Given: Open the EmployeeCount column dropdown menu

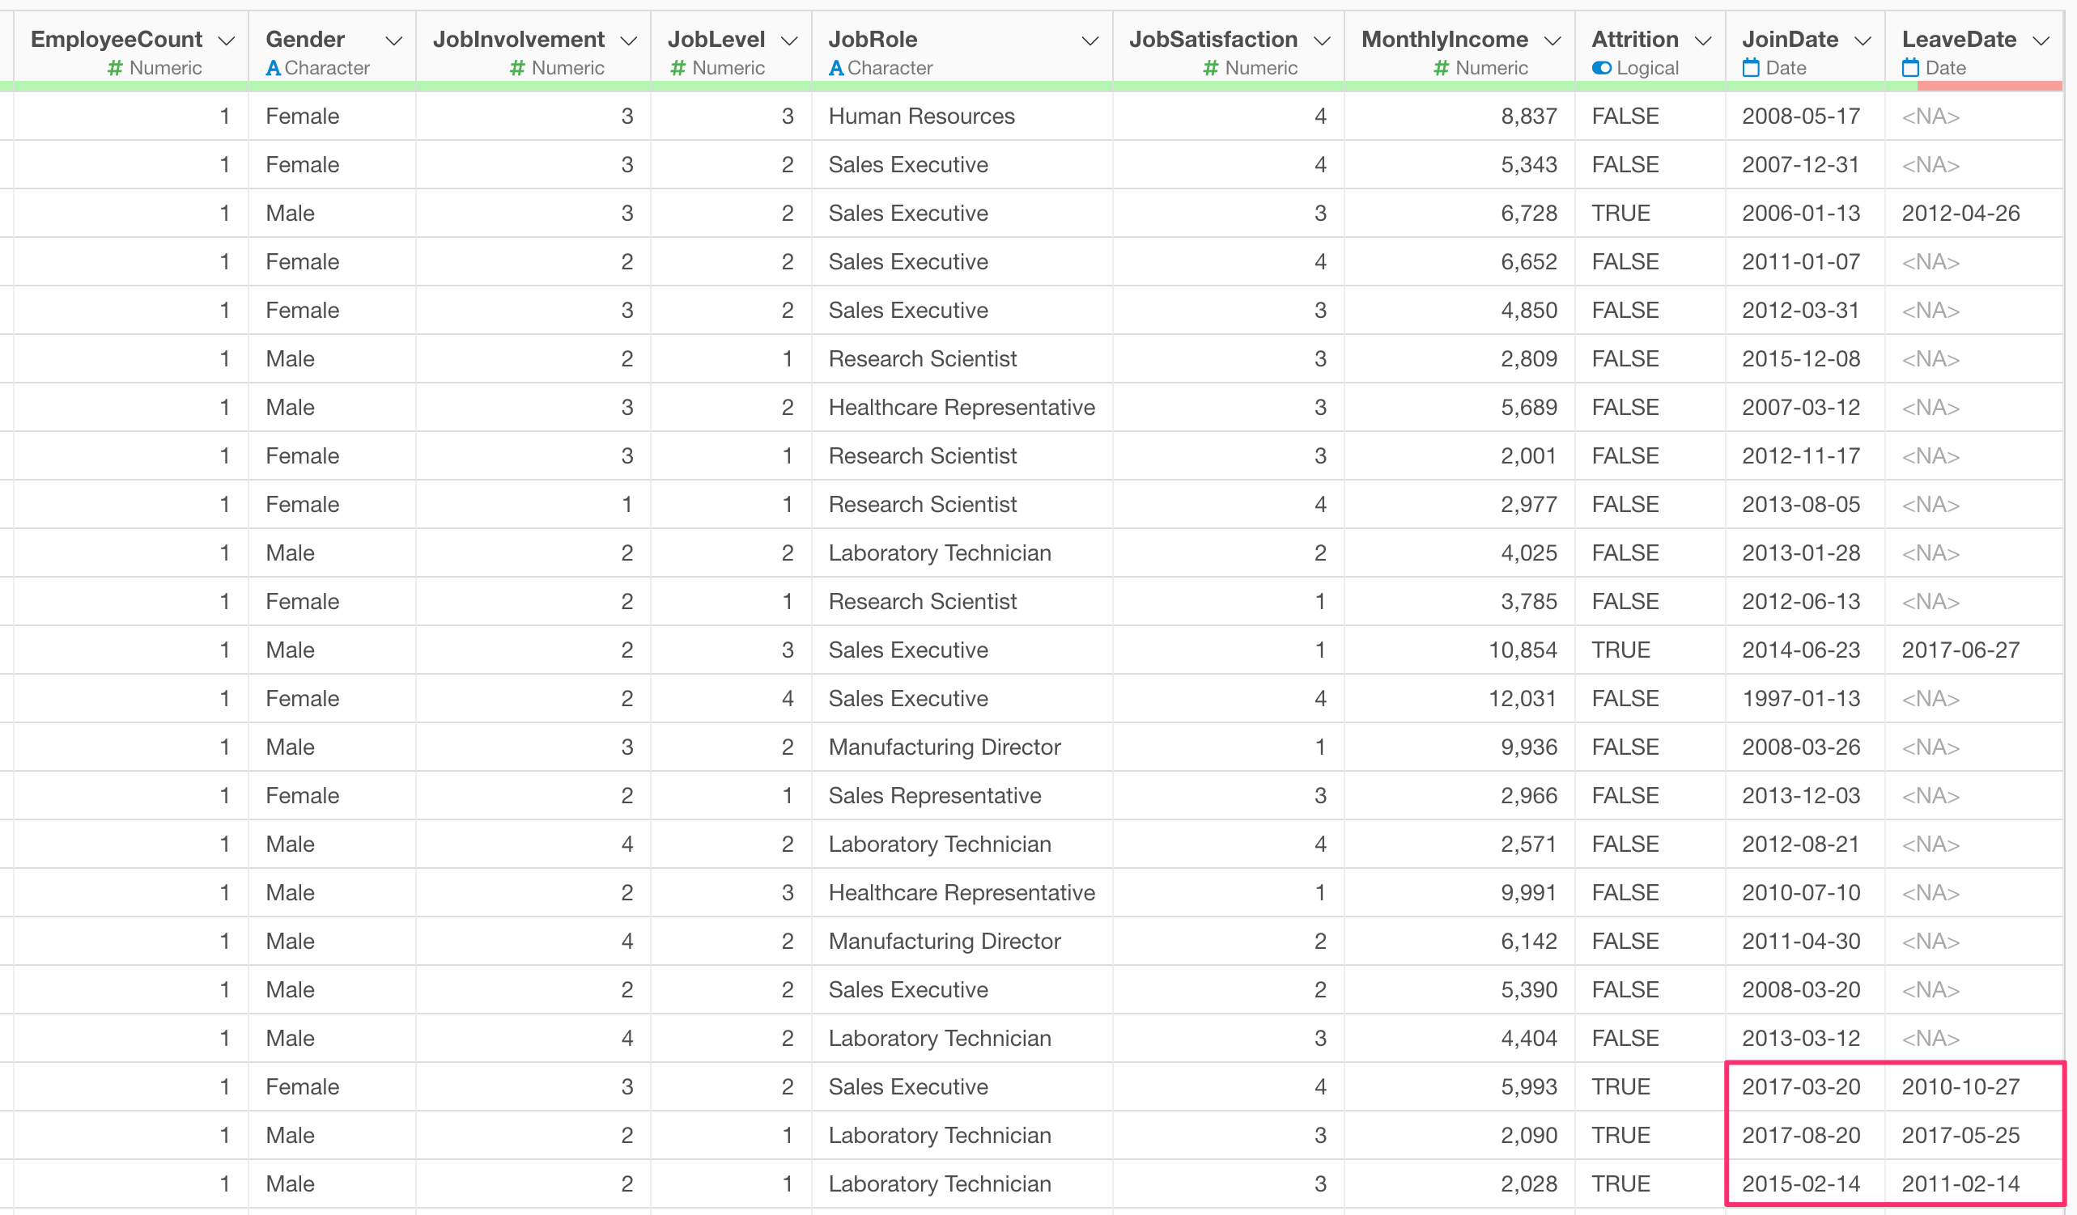Looking at the screenshot, I should pos(227,40).
